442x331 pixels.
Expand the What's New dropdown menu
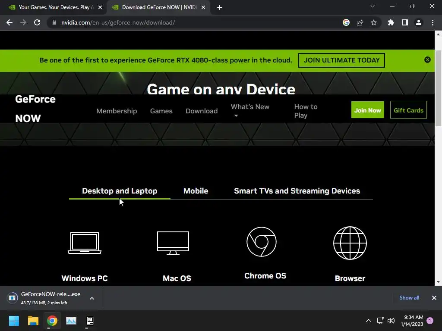[x=250, y=110]
